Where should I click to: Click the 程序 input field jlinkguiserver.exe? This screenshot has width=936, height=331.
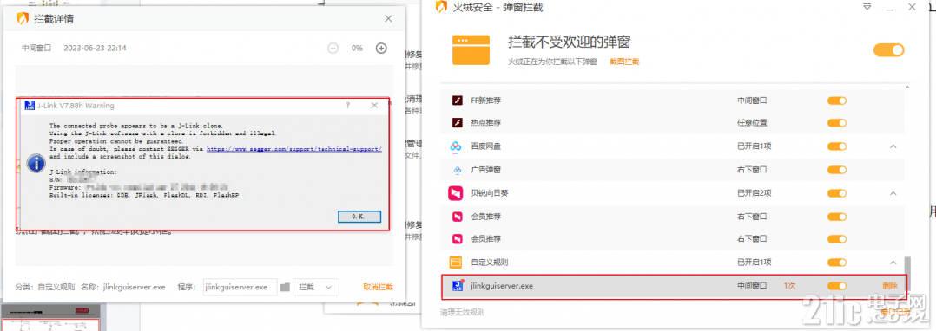tap(240, 287)
